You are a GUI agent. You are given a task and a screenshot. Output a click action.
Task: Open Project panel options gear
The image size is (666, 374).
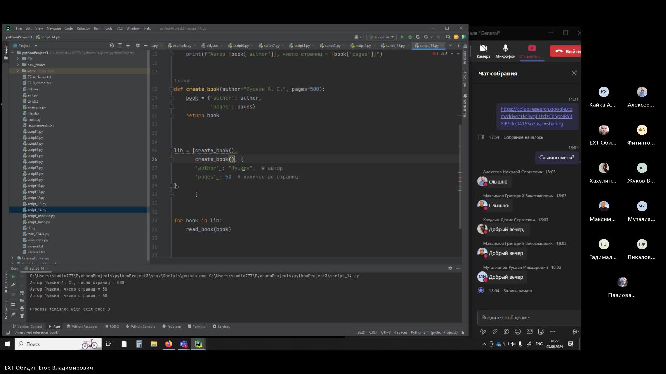click(138, 46)
